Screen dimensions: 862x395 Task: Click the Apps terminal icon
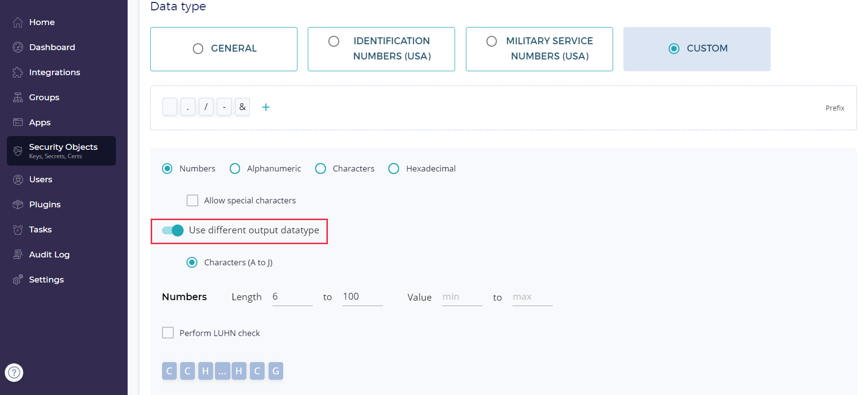[x=18, y=122]
